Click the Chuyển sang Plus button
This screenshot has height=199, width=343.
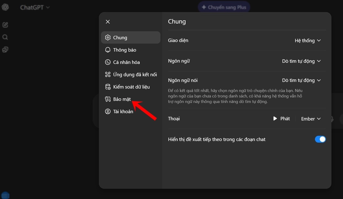point(224,7)
